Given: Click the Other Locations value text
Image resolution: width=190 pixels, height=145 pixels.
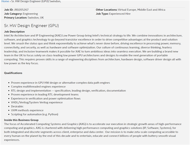Looking at the screenshot, I should click(x=142, y=10).
